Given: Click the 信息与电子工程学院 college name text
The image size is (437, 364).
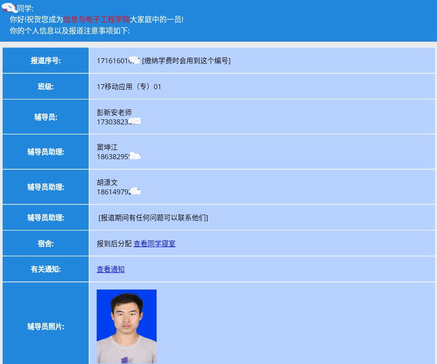Looking at the screenshot, I should [x=96, y=19].
